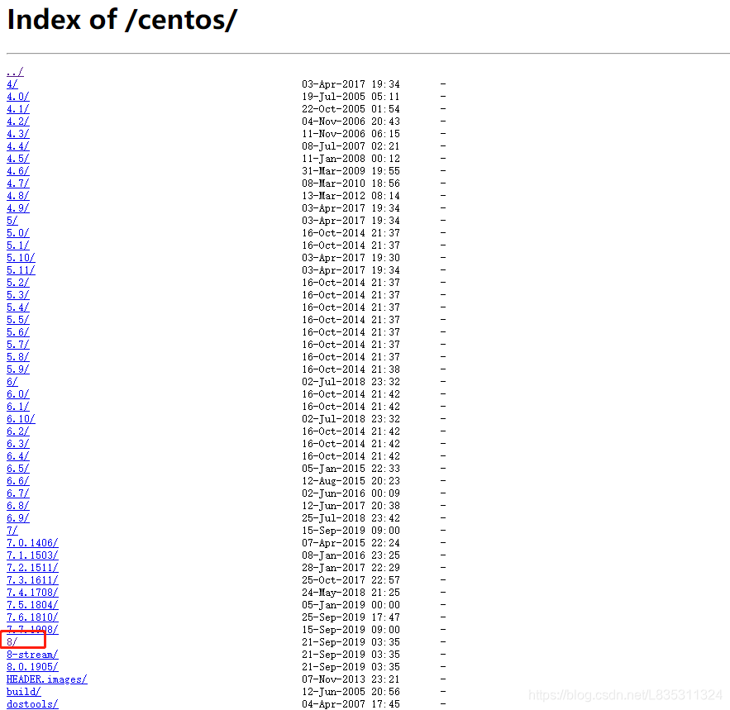Screen dimensions: 730x710
Task: Open the 5.11/ directory link
Action: 21,270
